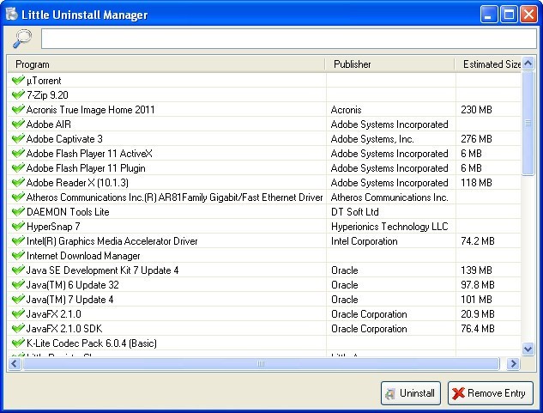The height and width of the screenshot is (413, 543).
Task: Select the Internet Download Manager entry
Action: pyautogui.click(x=83, y=256)
